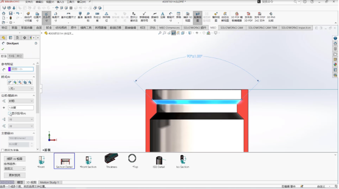The width and height of the screenshot is (339, 189).
Task: Select the Location Dimension (位置尺寸) tool
Action: click(37, 17)
